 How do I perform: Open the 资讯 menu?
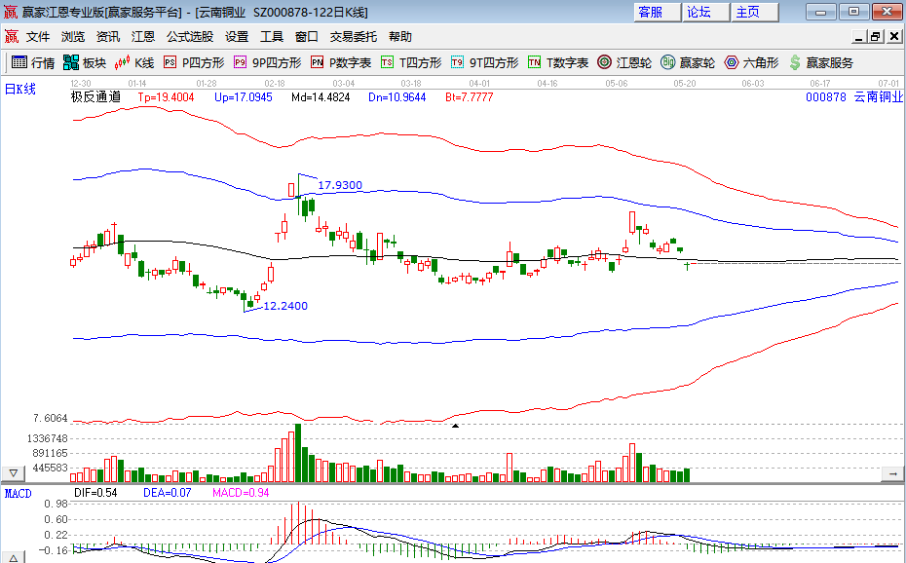[108, 37]
